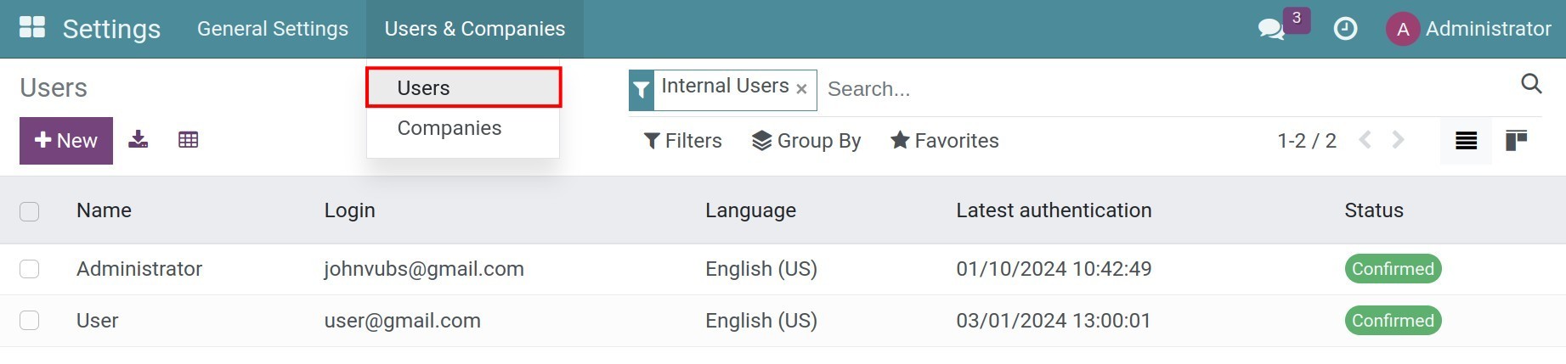This screenshot has height=364, width=1566.
Task: Check the Administrator row checkbox
Action: [30, 269]
